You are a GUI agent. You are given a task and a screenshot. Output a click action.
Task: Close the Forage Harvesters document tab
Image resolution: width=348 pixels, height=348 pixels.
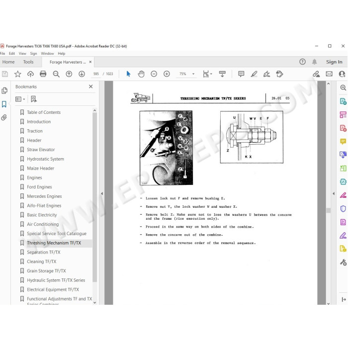coord(90,62)
